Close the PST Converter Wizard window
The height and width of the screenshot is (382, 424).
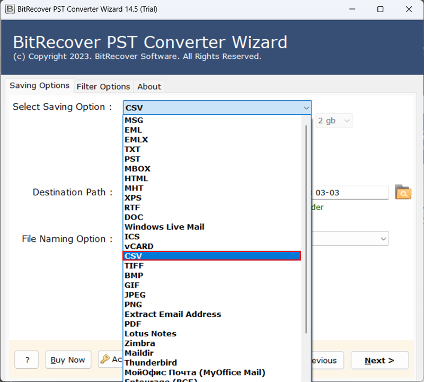pos(409,9)
